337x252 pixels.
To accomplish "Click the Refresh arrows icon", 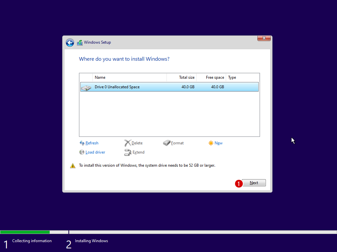I will coord(82,143).
